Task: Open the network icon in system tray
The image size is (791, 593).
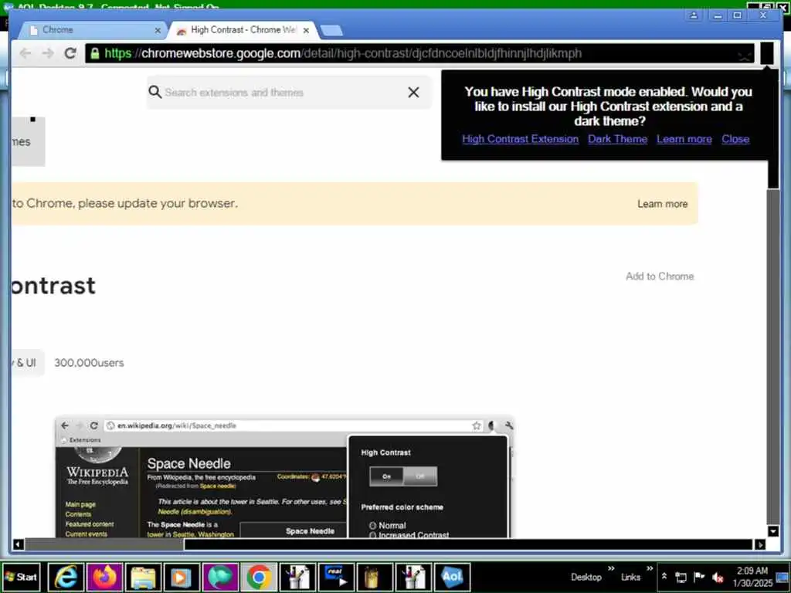Action: 681,578
